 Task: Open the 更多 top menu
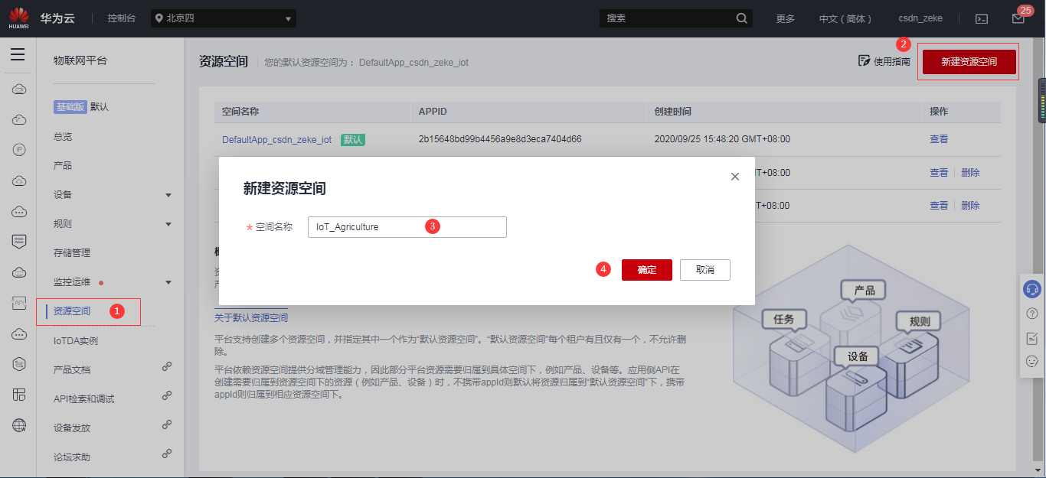pyautogui.click(x=786, y=18)
